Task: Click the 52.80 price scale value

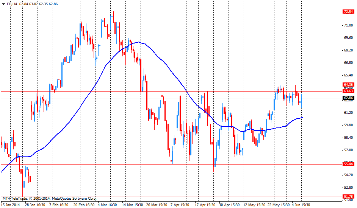Action: [348, 188]
